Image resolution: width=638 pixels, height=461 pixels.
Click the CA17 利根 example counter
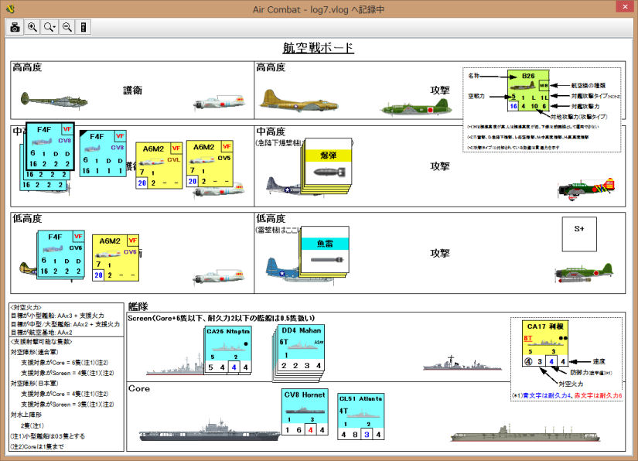[545, 343]
